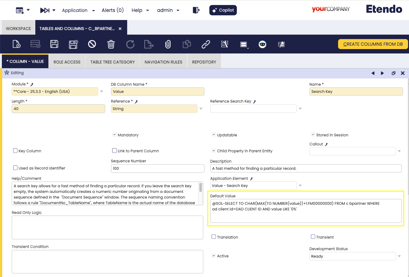Click the Create Columns From DB button

(373, 44)
